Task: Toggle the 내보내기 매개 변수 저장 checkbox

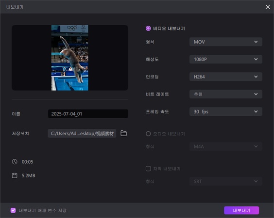Action: 13,210
